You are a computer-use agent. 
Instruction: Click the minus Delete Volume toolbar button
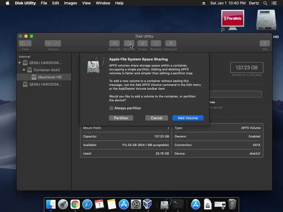57,43
